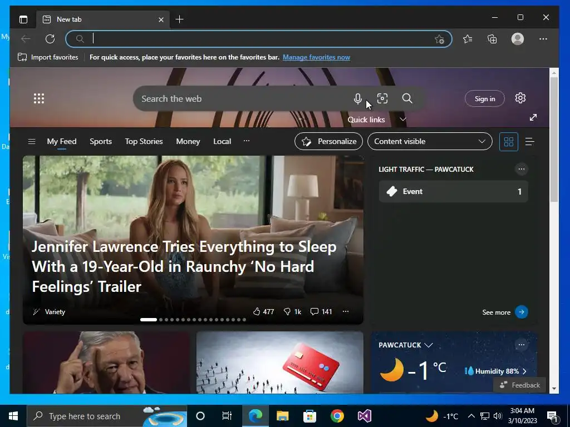Open the Content visible dropdown
The image size is (570, 427).
430,141
